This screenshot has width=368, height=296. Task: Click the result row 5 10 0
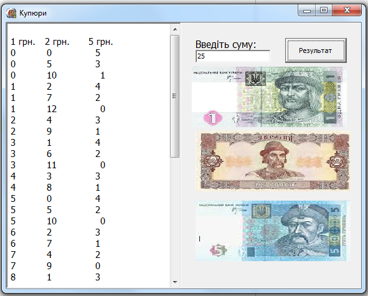(x=58, y=221)
